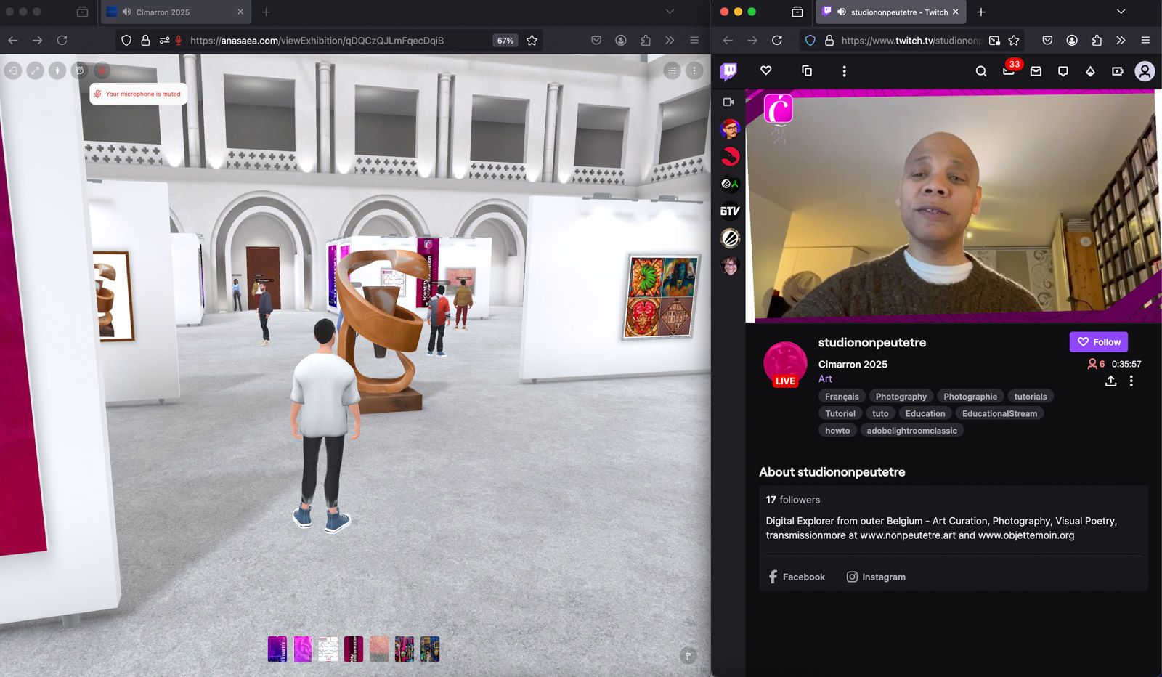
Task: Open the artwork list icon in exhibition
Action: click(x=672, y=70)
